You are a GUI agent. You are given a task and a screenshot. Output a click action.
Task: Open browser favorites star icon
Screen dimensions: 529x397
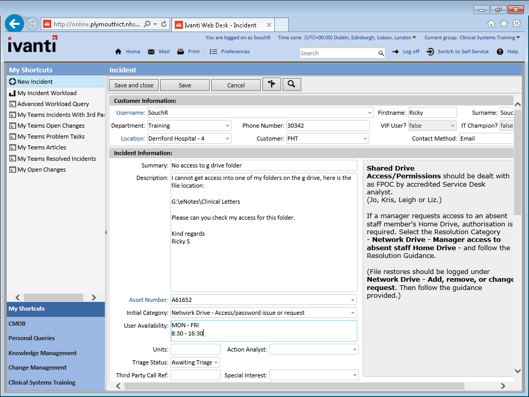pyautogui.click(x=504, y=24)
